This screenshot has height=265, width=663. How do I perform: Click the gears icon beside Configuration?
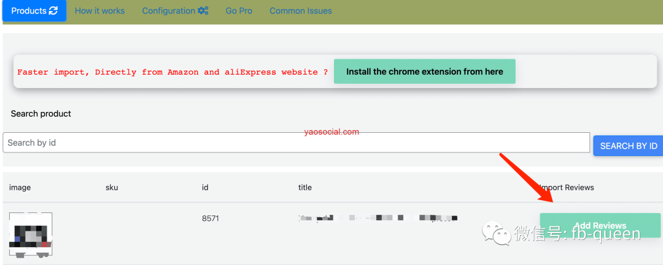(x=203, y=11)
